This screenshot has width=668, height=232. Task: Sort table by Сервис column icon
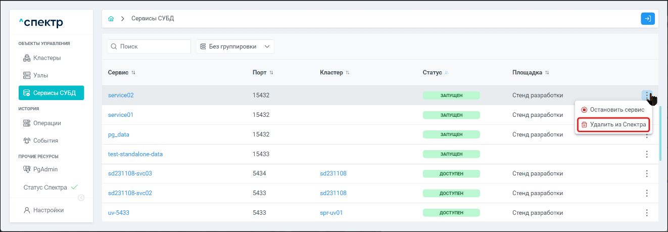pyautogui.click(x=133, y=73)
